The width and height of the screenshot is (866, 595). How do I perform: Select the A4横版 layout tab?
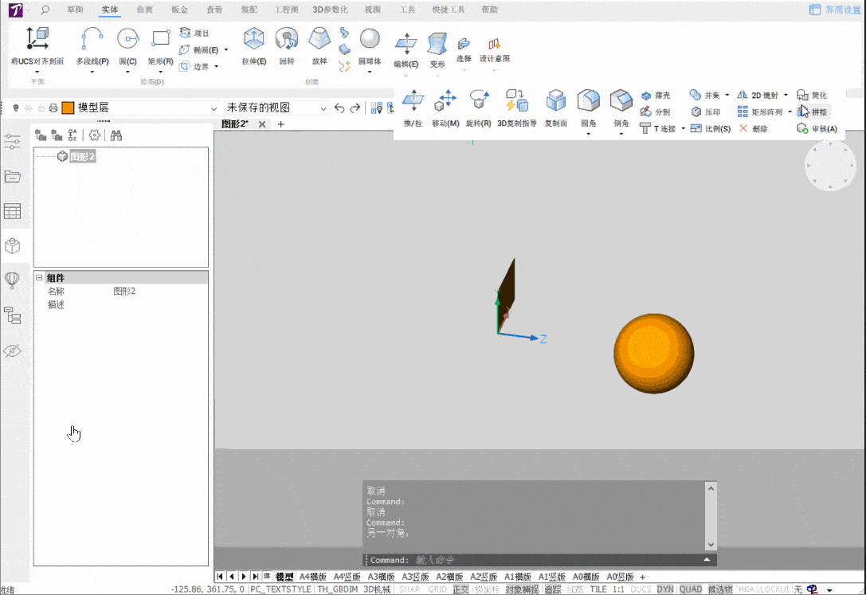[x=312, y=577]
